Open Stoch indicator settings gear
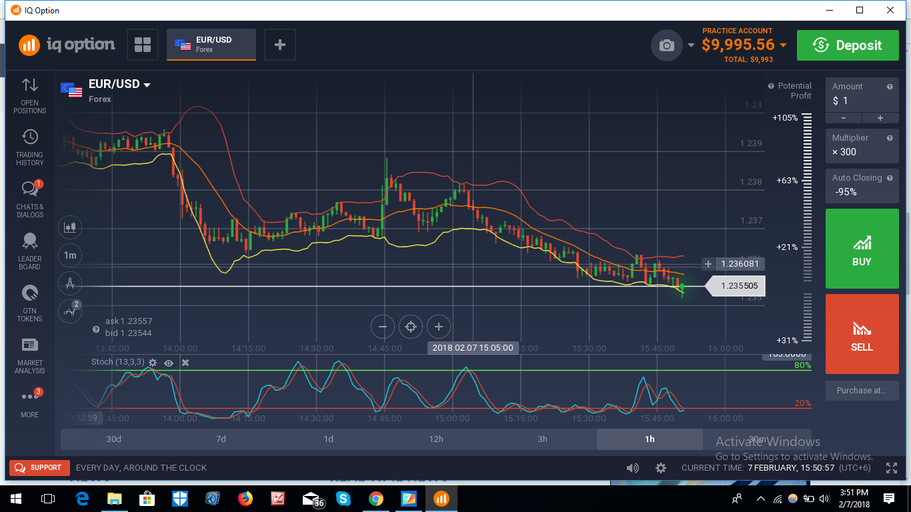Viewport: 911px width, 512px height. point(153,363)
